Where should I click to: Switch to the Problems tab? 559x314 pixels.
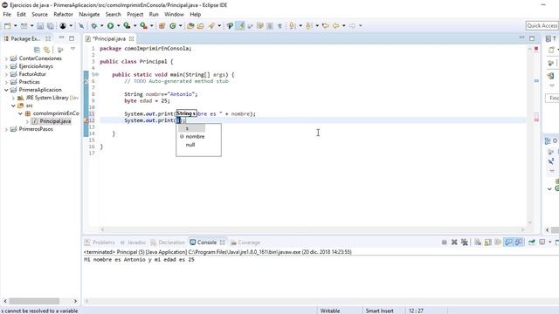click(x=100, y=242)
